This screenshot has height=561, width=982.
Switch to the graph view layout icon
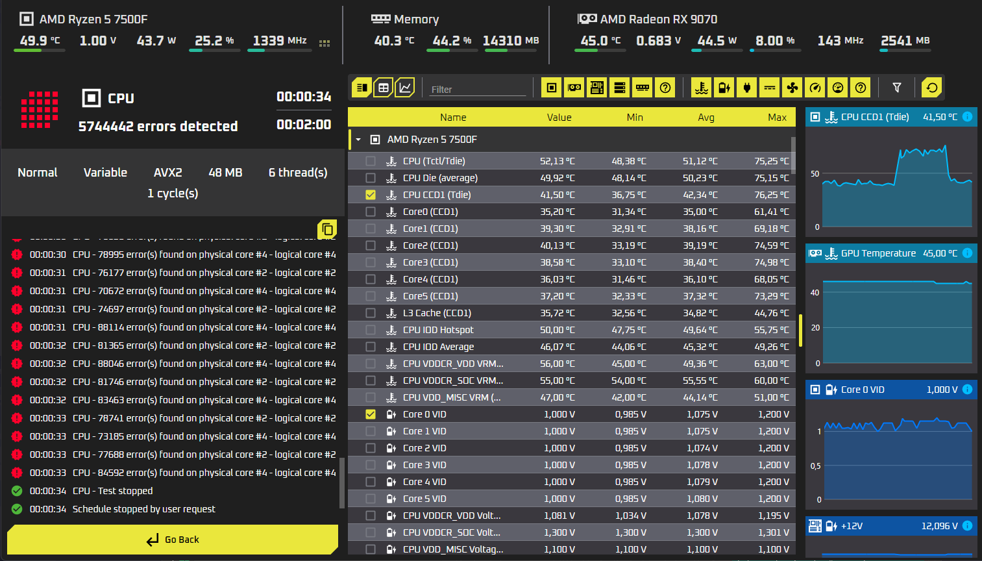(x=405, y=88)
